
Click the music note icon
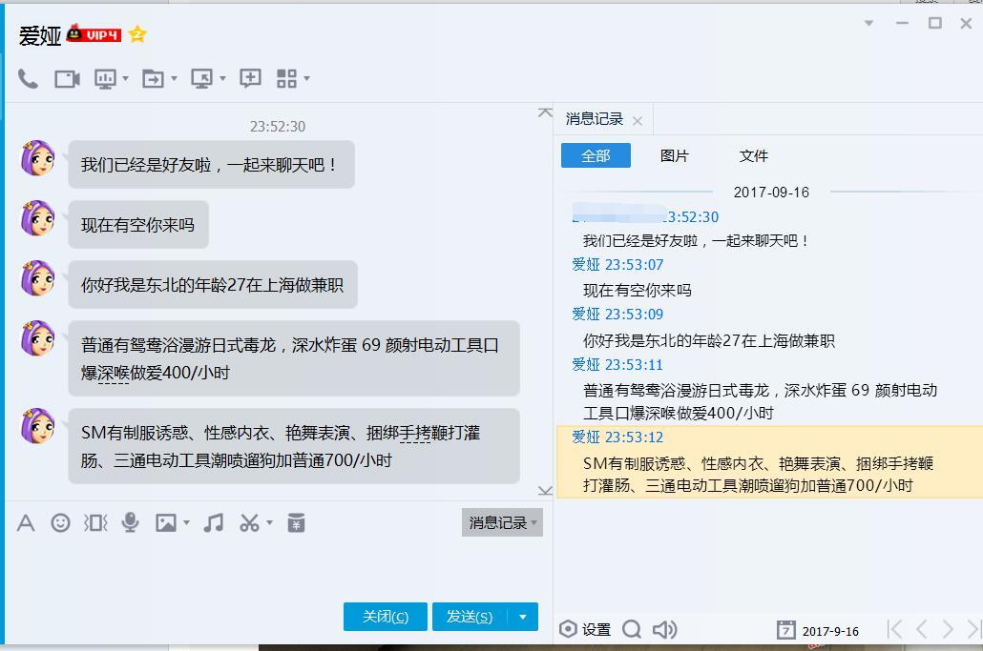(214, 522)
